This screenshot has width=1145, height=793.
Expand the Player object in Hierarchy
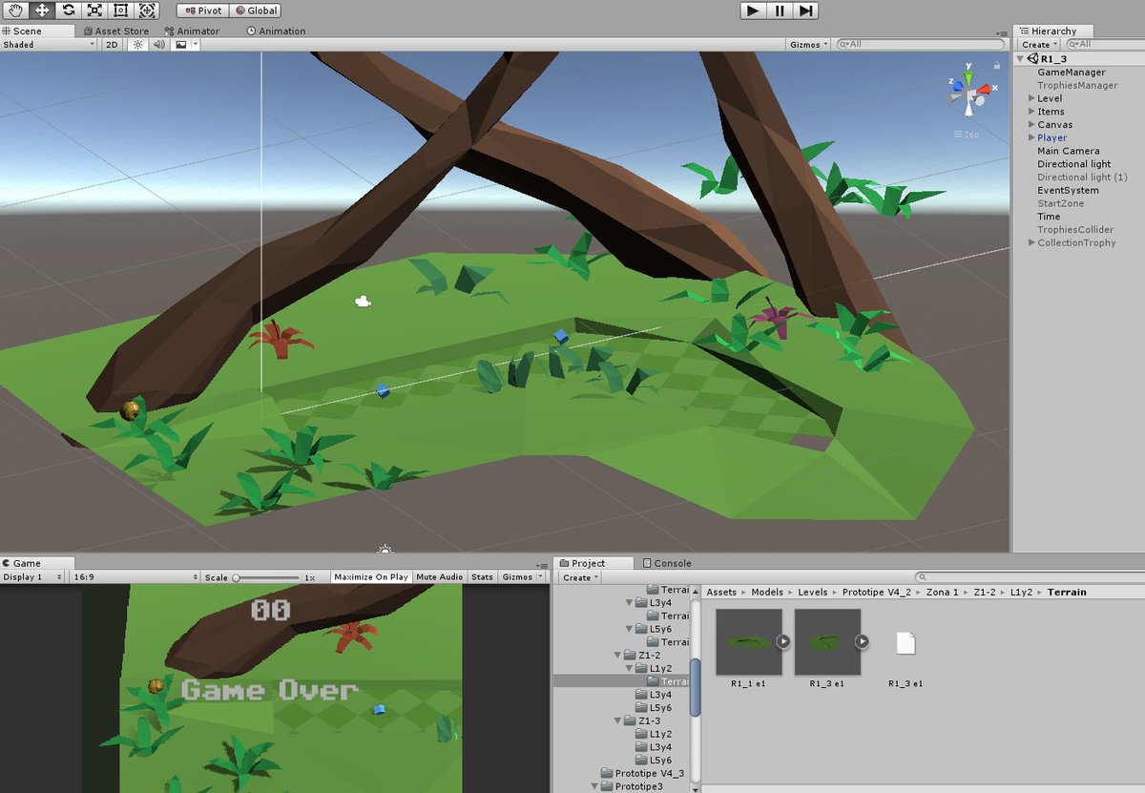1031,137
